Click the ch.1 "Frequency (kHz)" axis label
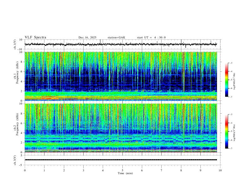 click(17, 72)
